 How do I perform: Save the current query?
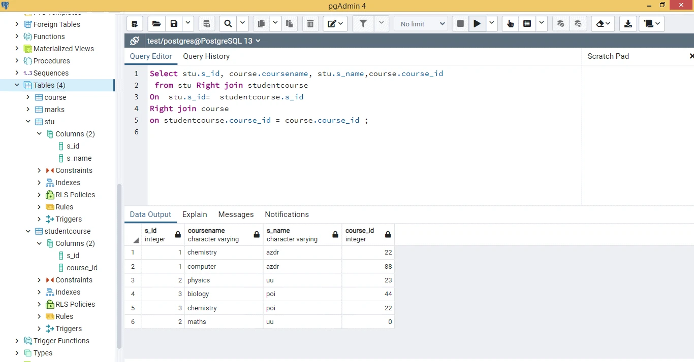[x=174, y=23]
